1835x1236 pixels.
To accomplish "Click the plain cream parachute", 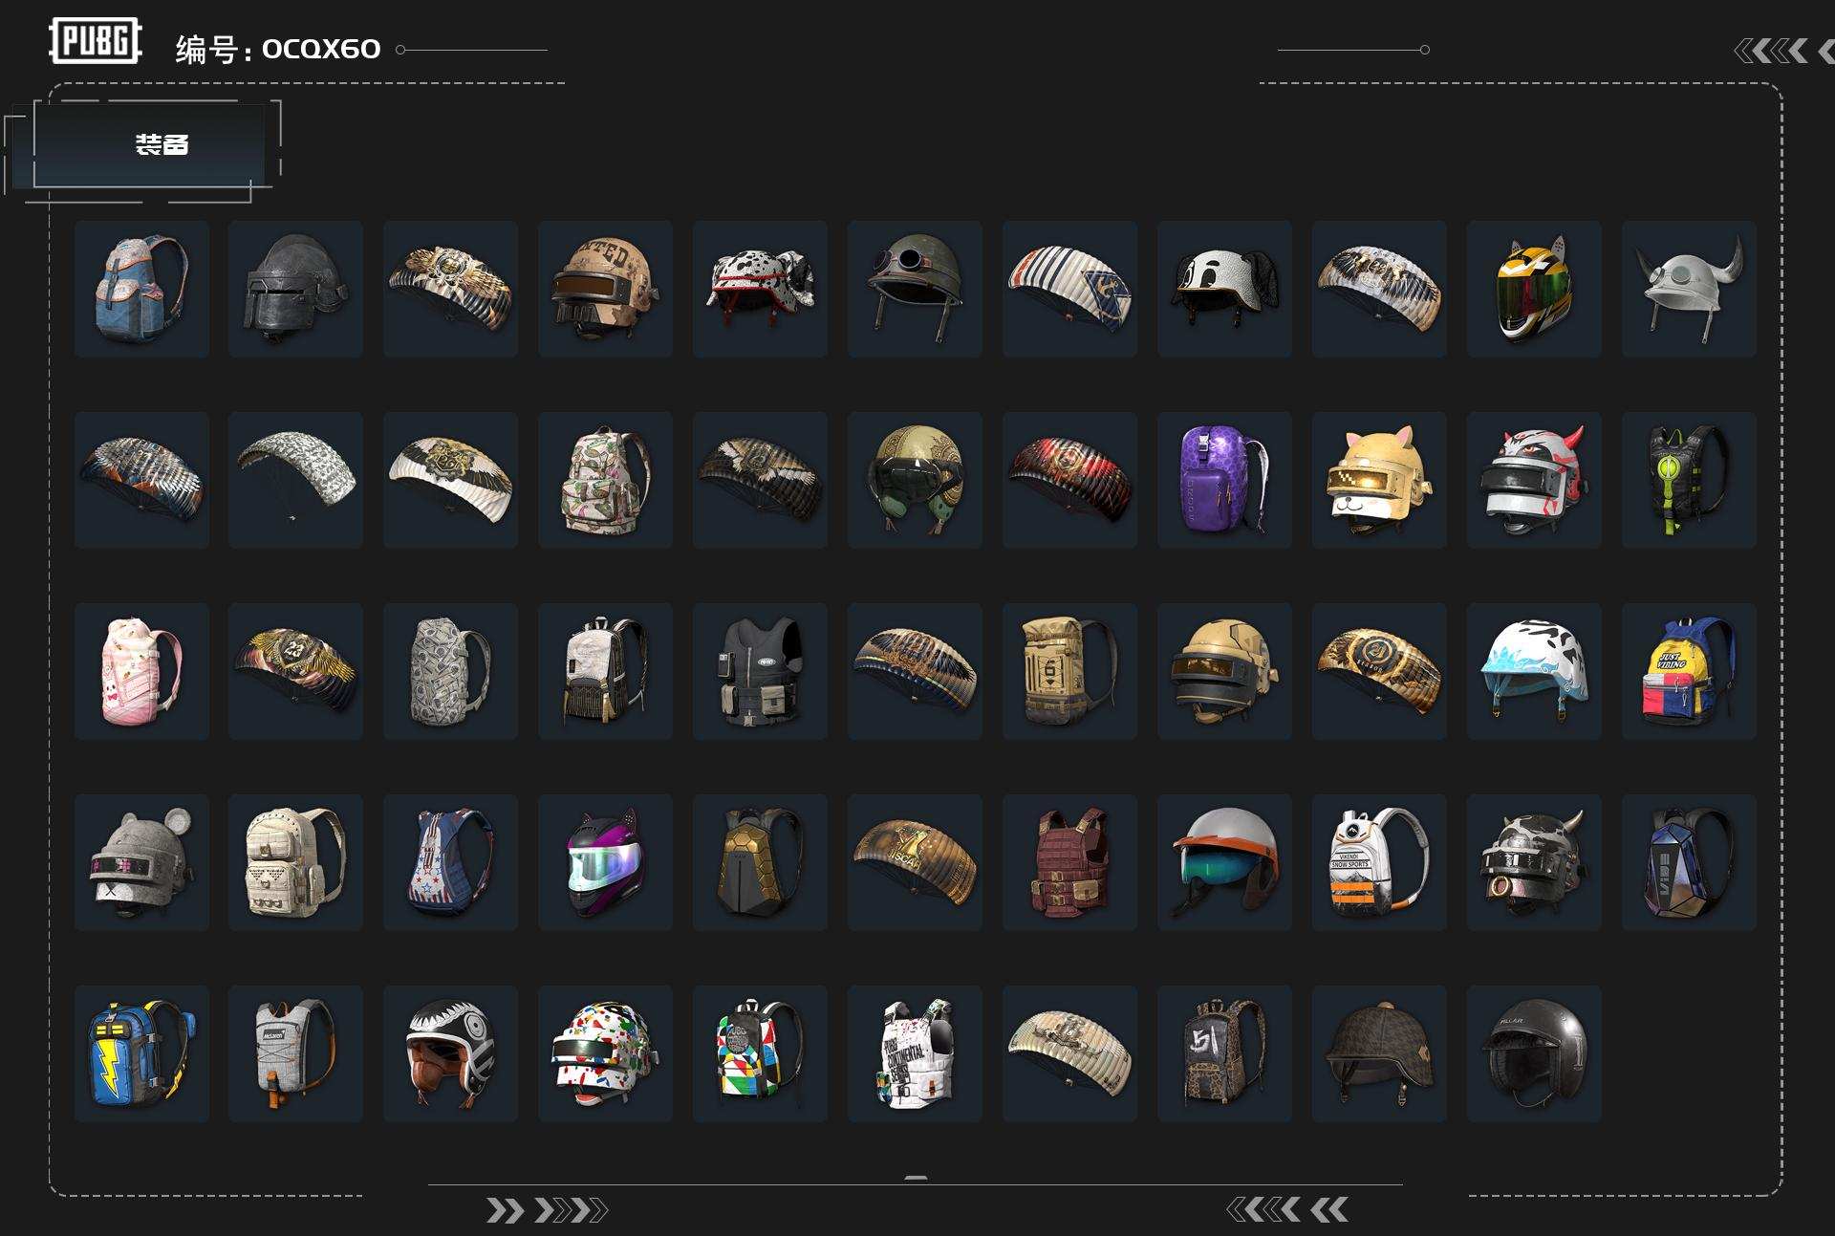I will [1070, 1053].
